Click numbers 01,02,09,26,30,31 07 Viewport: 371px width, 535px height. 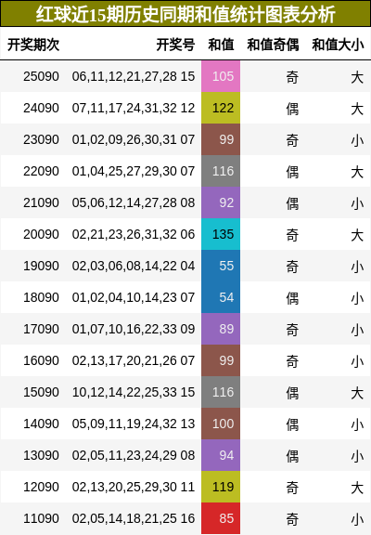tap(134, 139)
